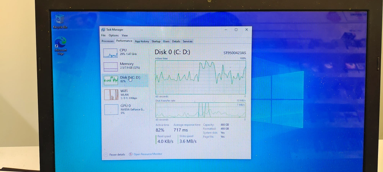Open the Options menu
Viewport: 383px width, 172px height.
pos(113,36)
